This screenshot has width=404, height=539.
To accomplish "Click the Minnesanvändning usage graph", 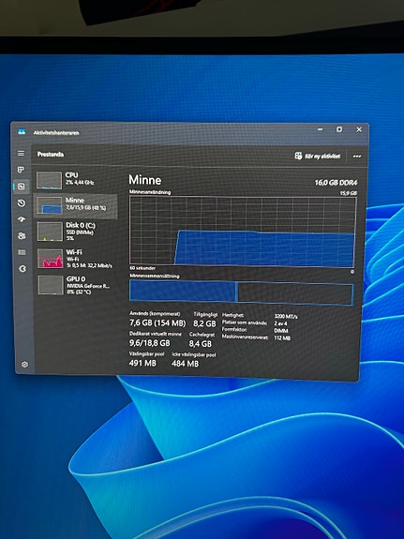I will tap(243, 232).
